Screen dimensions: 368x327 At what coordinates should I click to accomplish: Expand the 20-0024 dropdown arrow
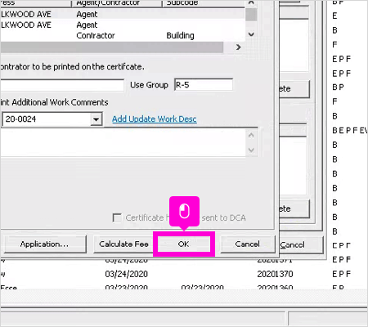click(x=96, y=119)
